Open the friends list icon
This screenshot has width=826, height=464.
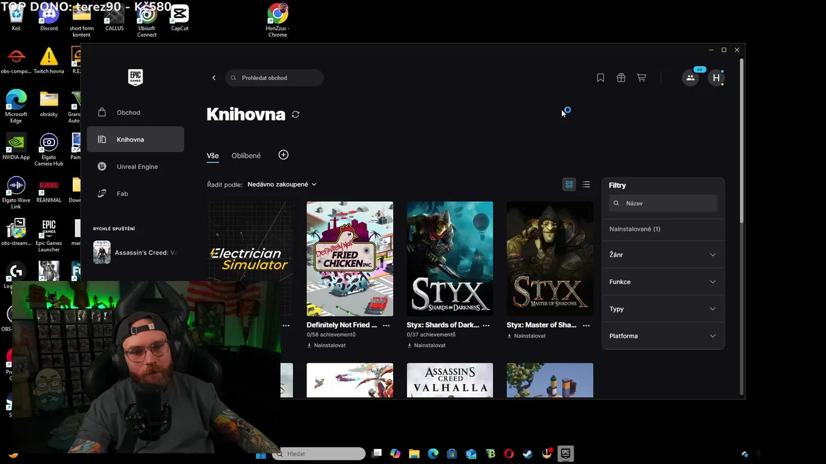point(690,78)
